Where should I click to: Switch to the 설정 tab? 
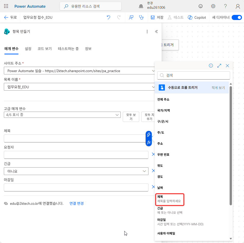[28, 49]
